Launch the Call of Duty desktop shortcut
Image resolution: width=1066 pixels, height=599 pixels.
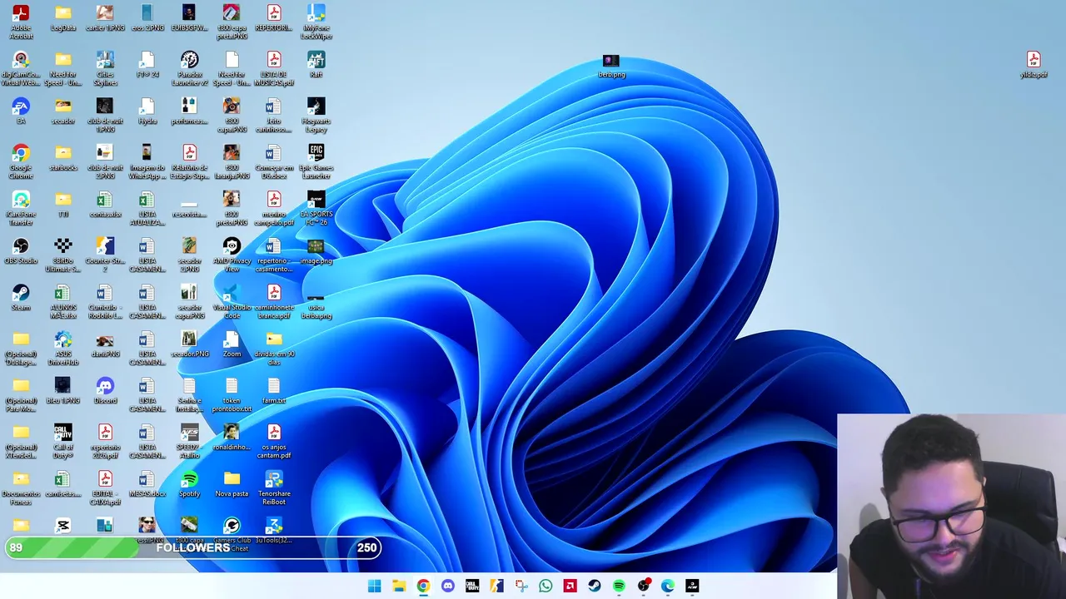coord(63,441)
